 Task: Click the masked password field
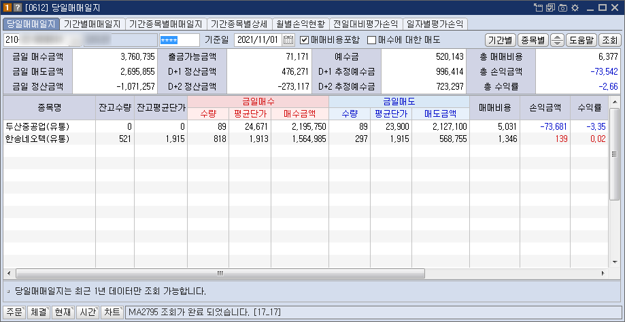[180, 40]
